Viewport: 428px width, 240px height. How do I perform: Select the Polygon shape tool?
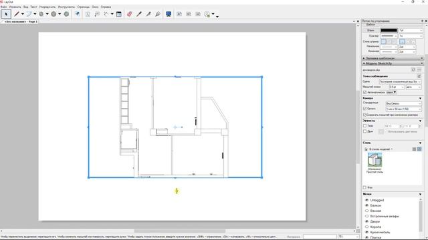[x=66, y=14]
